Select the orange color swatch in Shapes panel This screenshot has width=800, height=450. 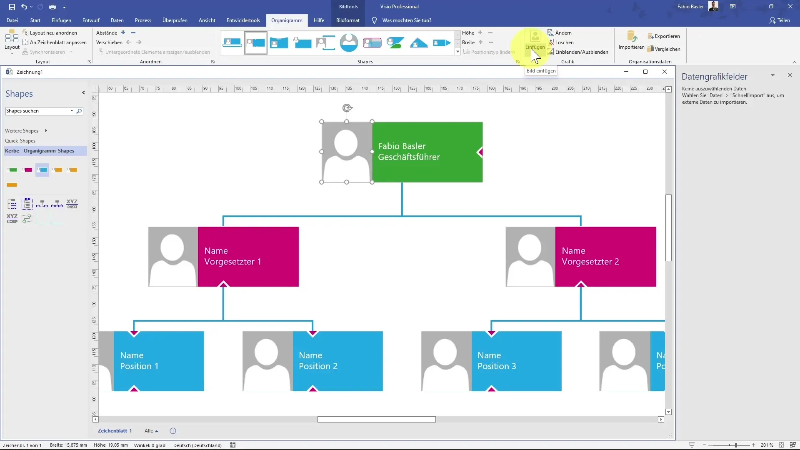pyautogui.click(x=12, y=185)
